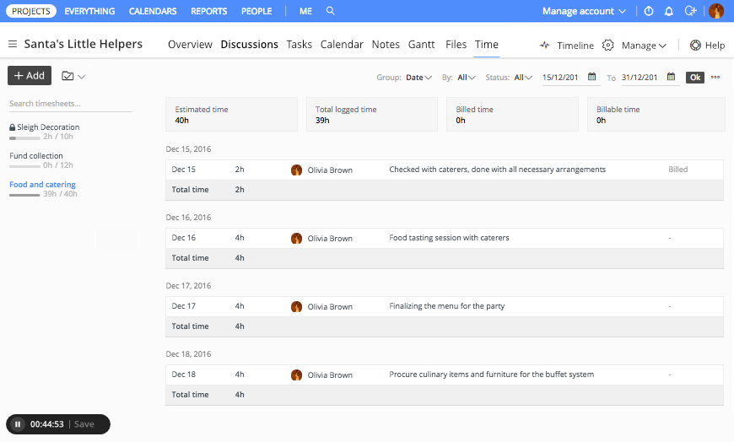Open the timer clock icon in header

click(x=649, y=11)
